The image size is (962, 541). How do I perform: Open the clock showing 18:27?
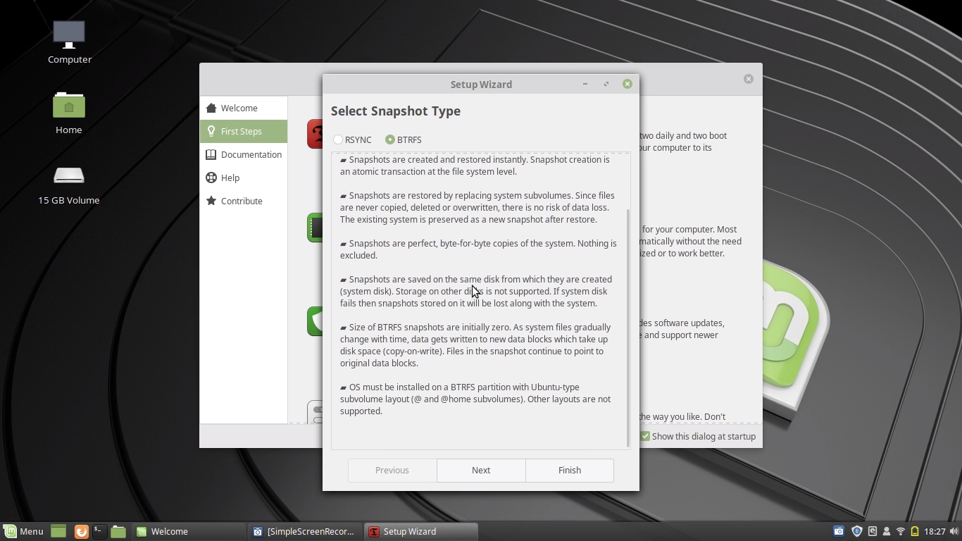(935, 531)
